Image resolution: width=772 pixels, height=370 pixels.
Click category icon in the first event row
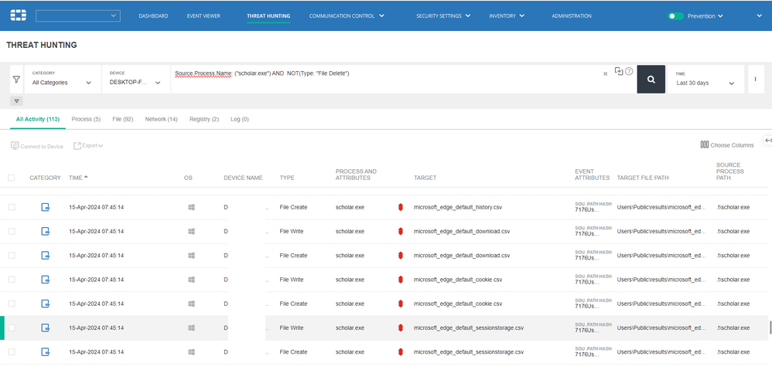tap(46, 207)
